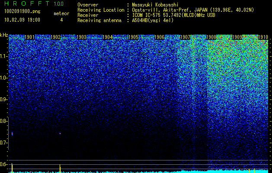Screen dimensions: 272x173
Task: Select the filename 1002091900.png
Action: coord(22,11)
